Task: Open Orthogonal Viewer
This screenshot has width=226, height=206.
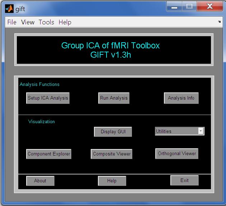Action: (x=177, y=154)
